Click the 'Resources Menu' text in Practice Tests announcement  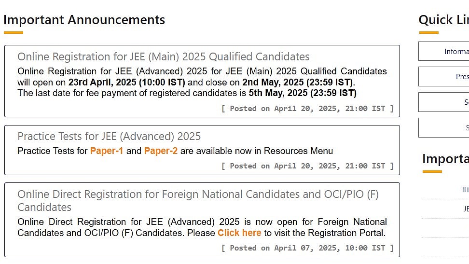[298, 151]
